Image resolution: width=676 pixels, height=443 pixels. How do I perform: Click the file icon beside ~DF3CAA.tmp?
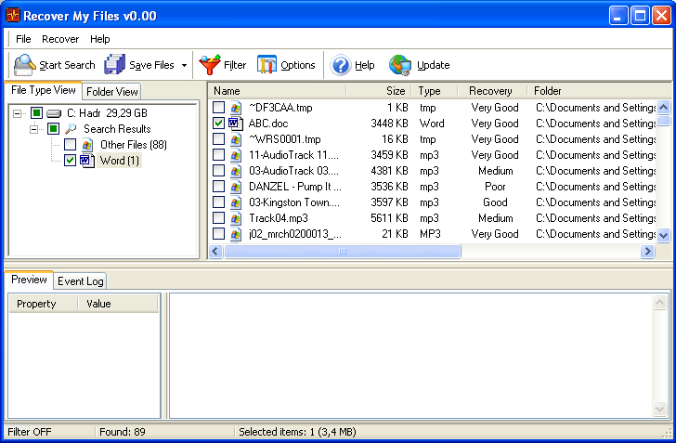[236, 108]
